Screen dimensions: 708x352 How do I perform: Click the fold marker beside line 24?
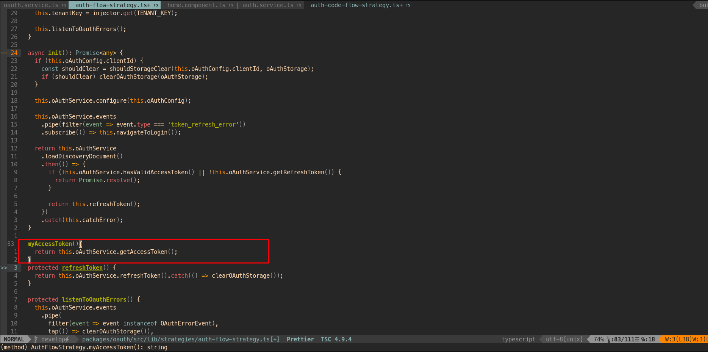coord(5,53)
